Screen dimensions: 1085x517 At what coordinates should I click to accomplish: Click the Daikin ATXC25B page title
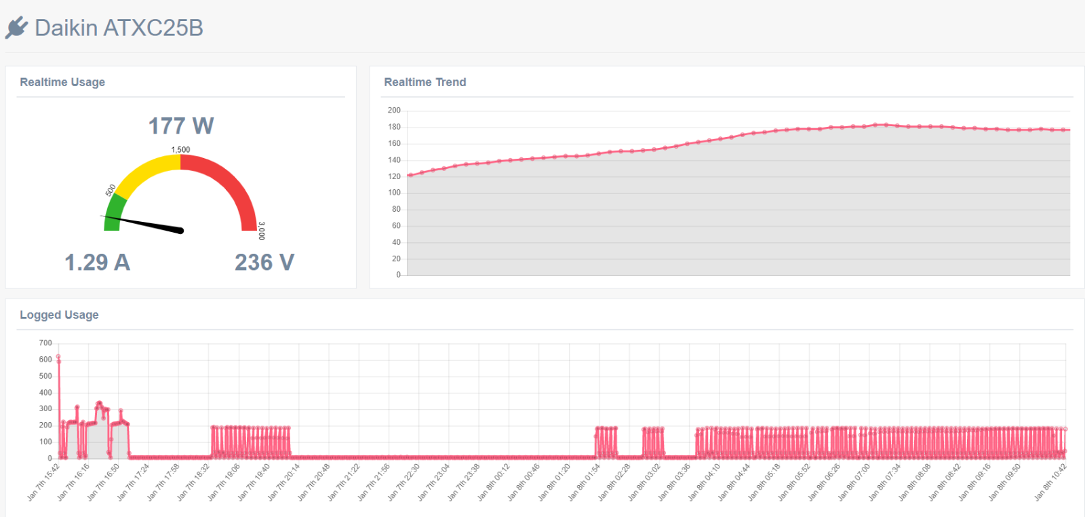pos(119,28)
